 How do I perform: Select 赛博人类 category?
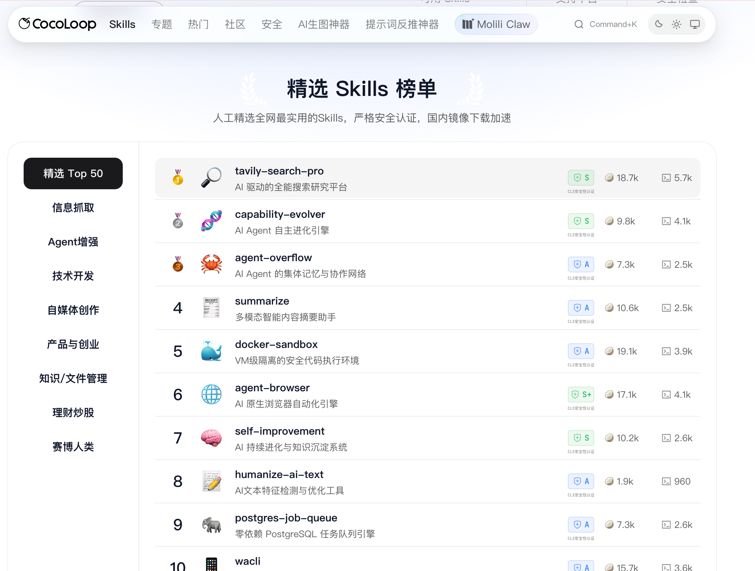[x=73, y=447]
